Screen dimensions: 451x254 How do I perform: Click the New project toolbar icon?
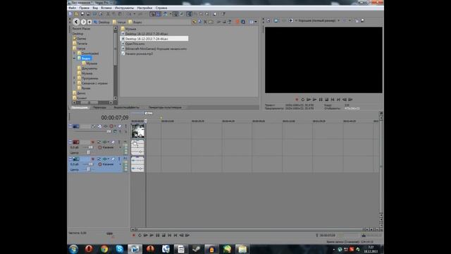point(70,14)
